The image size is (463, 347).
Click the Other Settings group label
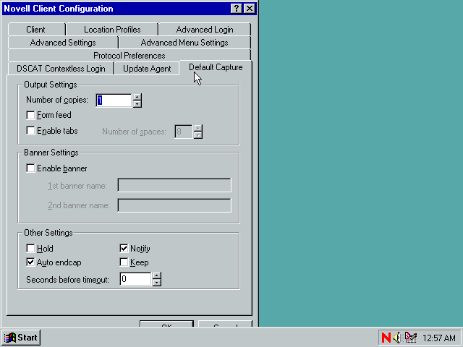tap(48, 233)
